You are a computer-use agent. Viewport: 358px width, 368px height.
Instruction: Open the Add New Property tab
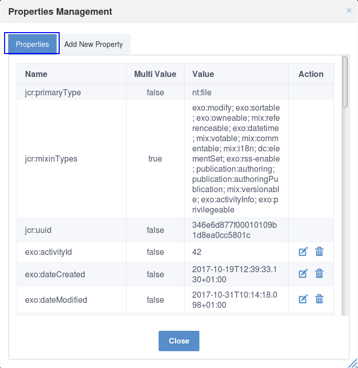93,44
